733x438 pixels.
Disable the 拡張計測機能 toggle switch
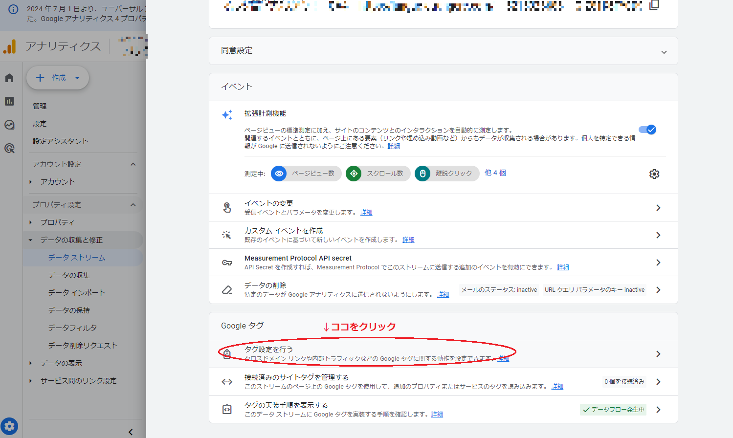(647, 130)
